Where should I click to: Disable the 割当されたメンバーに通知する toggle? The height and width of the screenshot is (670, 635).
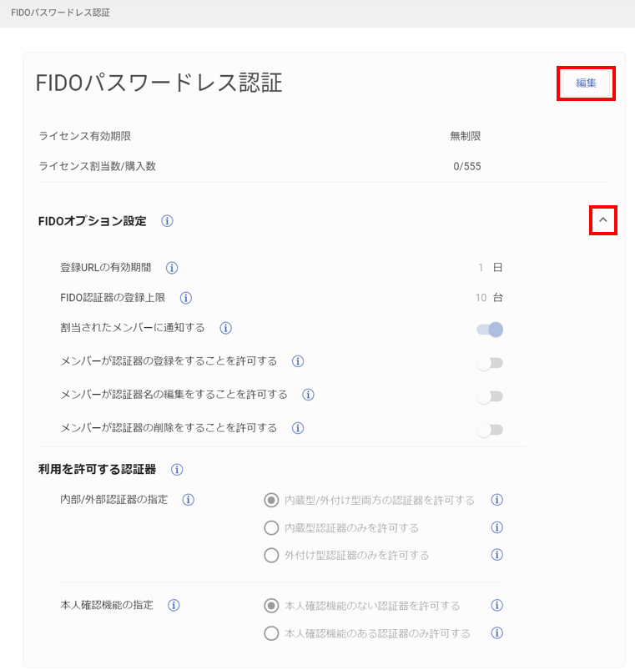tap(490, 330)
